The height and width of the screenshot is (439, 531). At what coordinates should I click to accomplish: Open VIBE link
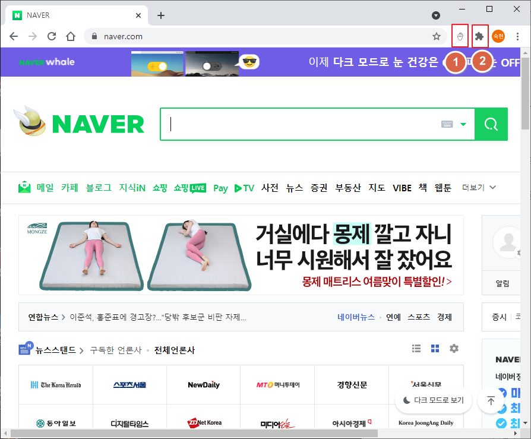402,188
